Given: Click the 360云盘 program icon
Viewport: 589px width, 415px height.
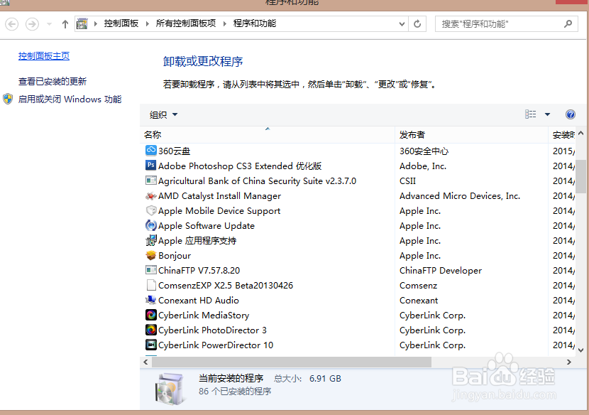Looking at the screenshot, I should (150, 151).
